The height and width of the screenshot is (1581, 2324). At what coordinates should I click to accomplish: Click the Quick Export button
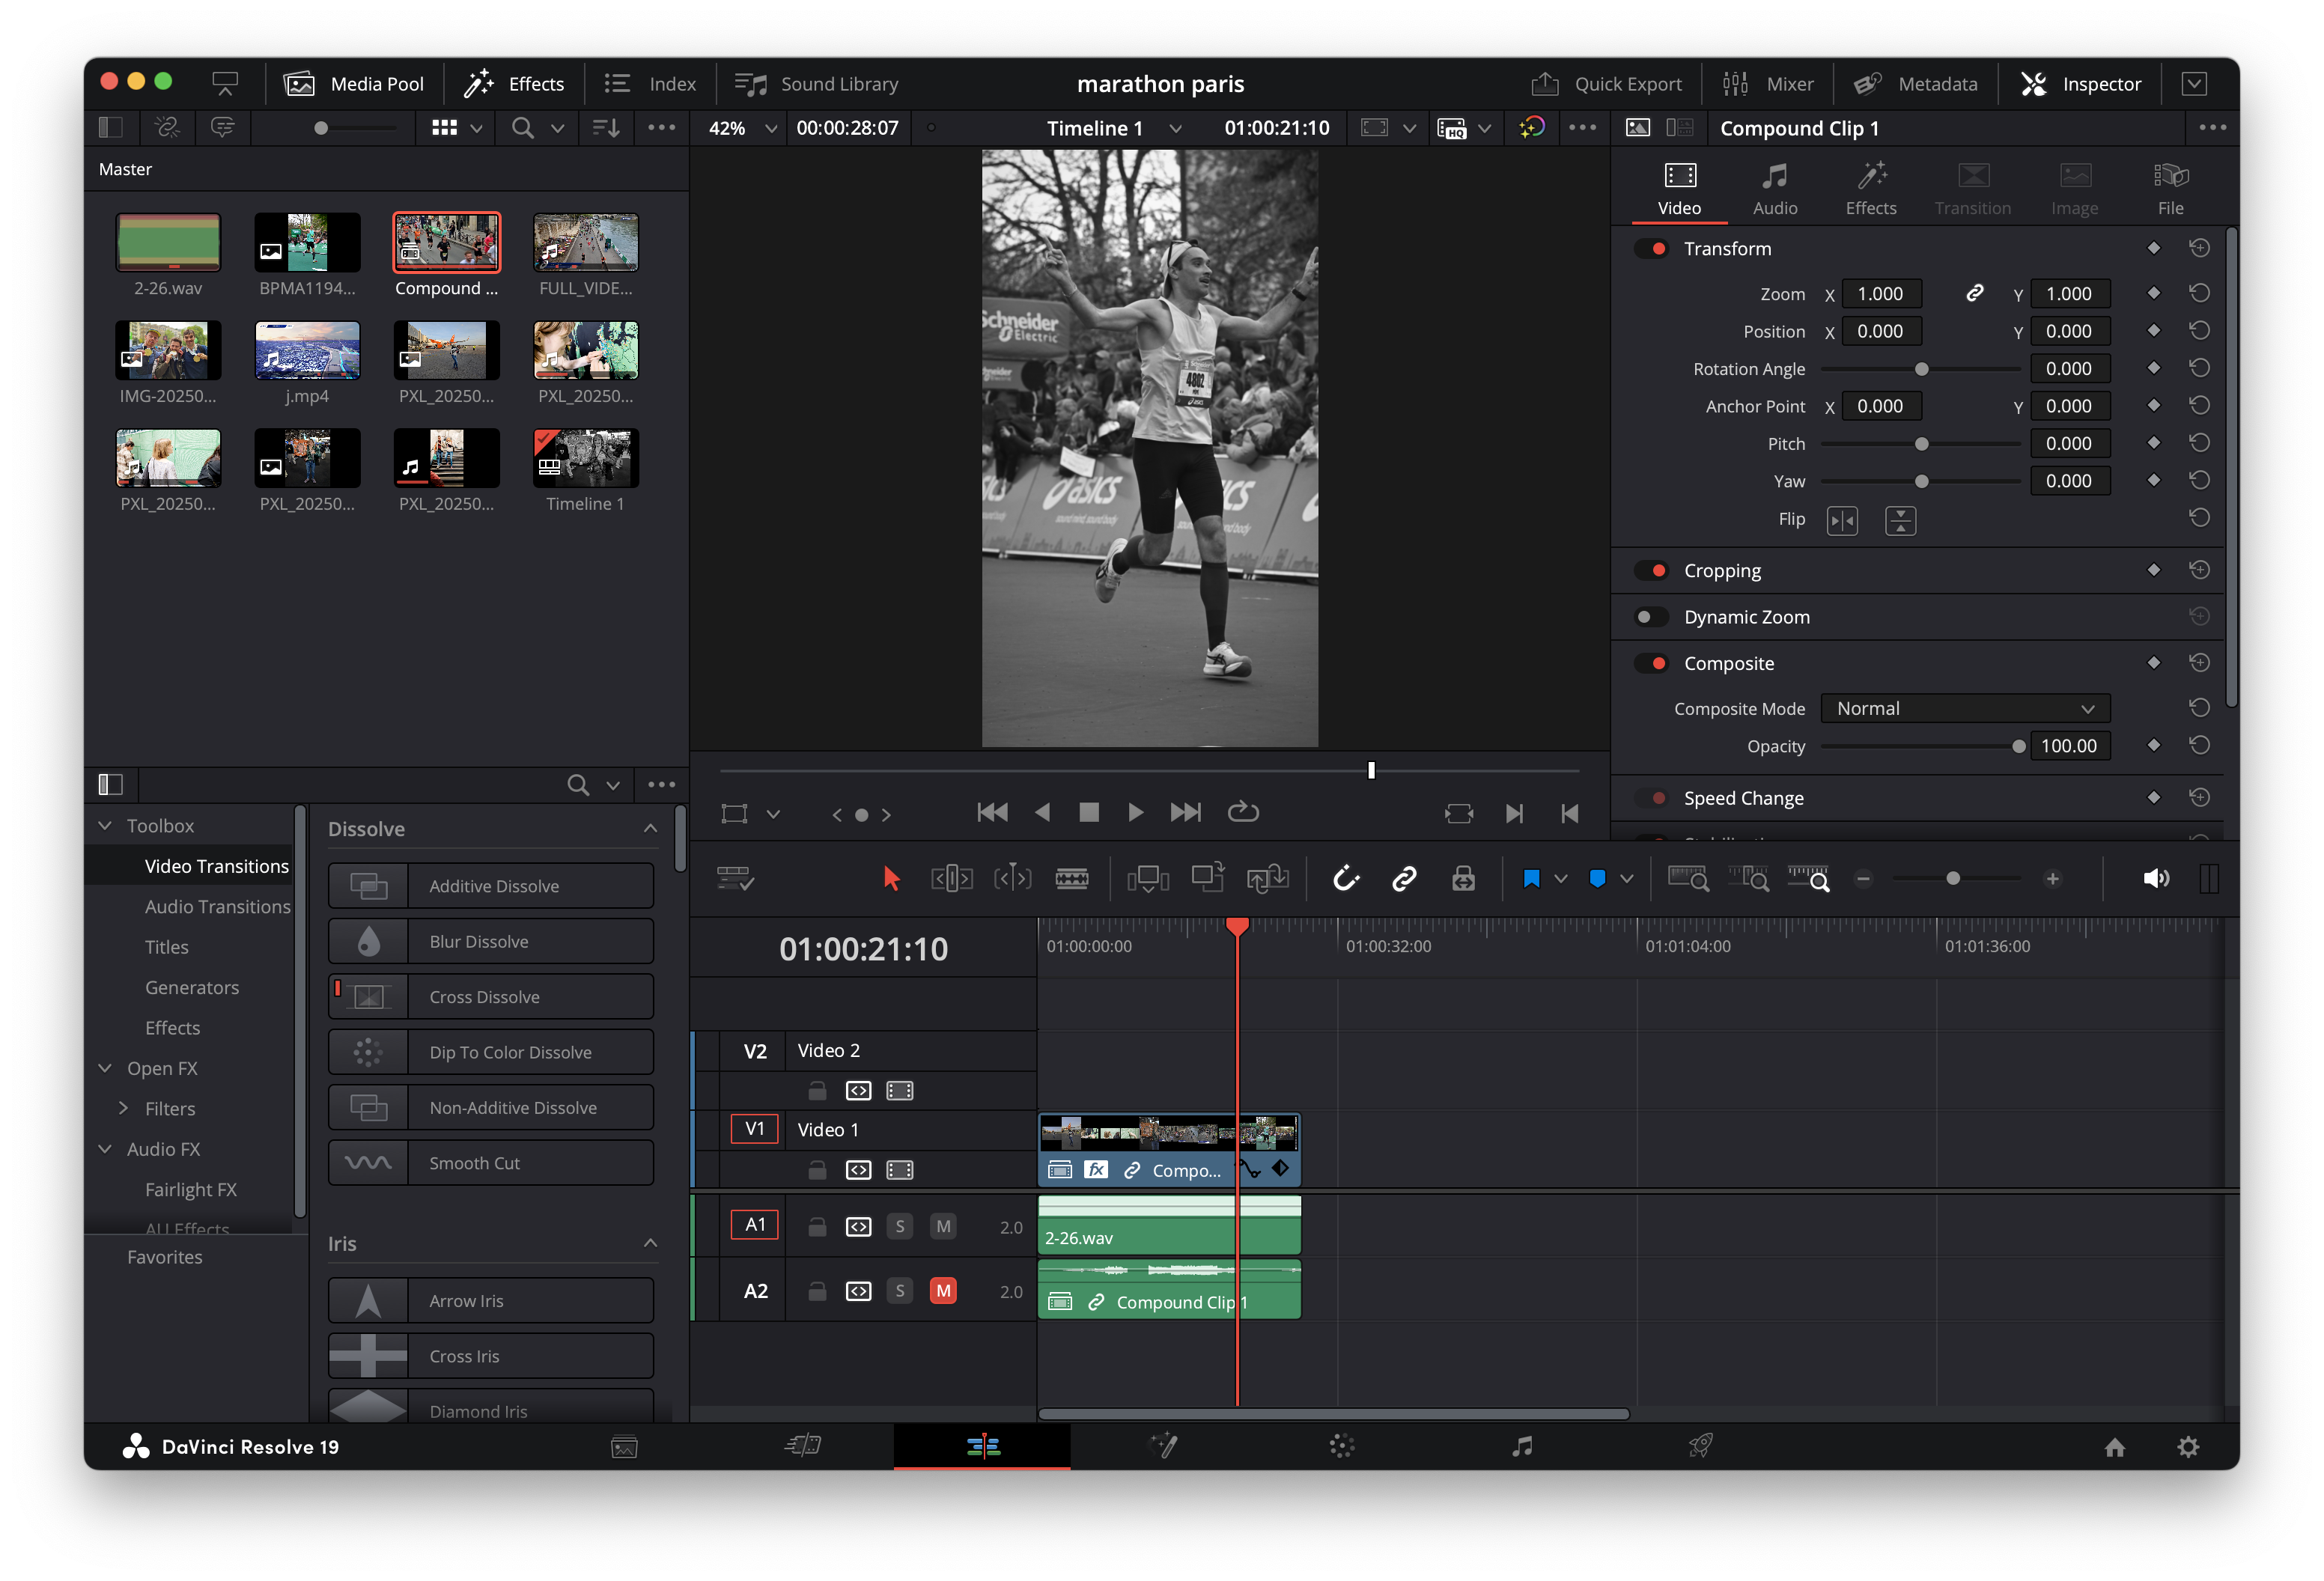1606,84
